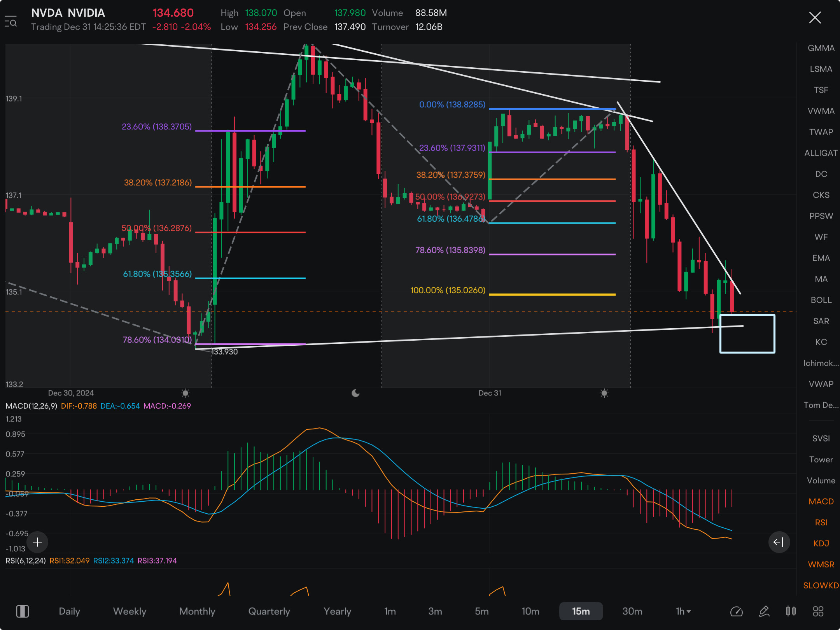Enable the KC indicator
The height and width of the screenshot is (630, 840).
(x=821, y=342)
